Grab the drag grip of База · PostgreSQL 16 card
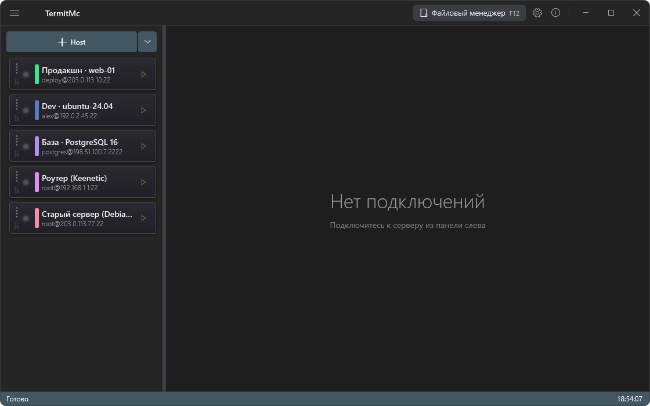This screenshot has width=650, height=406. pos(17,154)
